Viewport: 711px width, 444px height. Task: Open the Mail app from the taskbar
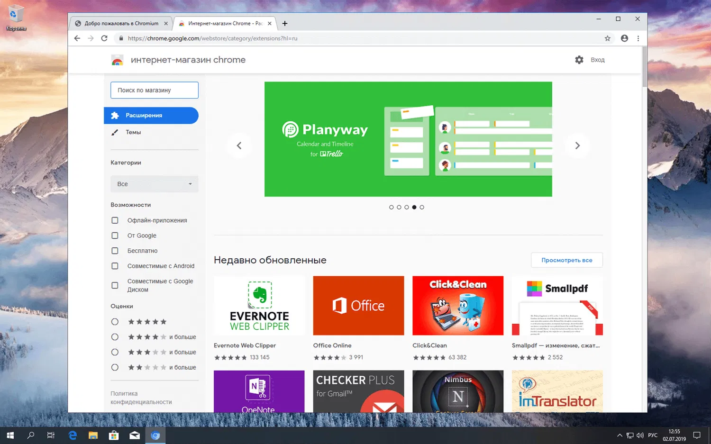(135, 435)
